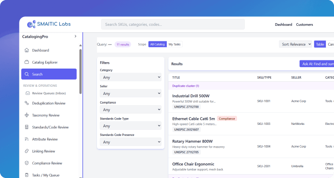Click the Attribute Review icon
The height and width of the screenshot is (178, 334).
(27, 139)
